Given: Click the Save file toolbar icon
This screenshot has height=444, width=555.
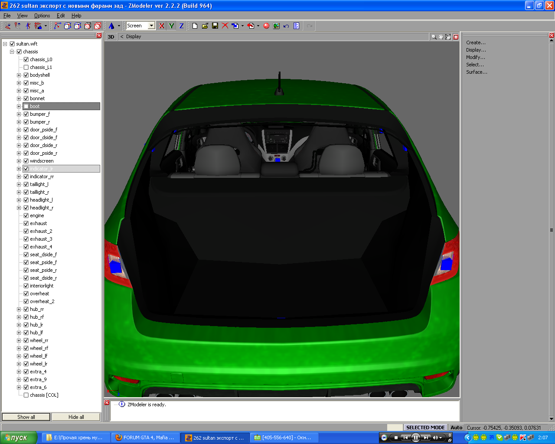Looking at the screenshot, I should (x=215, y=26).
